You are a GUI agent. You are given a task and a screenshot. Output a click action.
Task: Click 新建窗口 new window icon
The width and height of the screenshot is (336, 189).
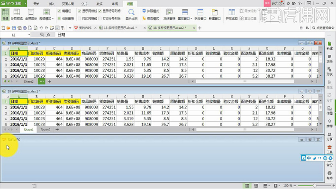point(215,12)
